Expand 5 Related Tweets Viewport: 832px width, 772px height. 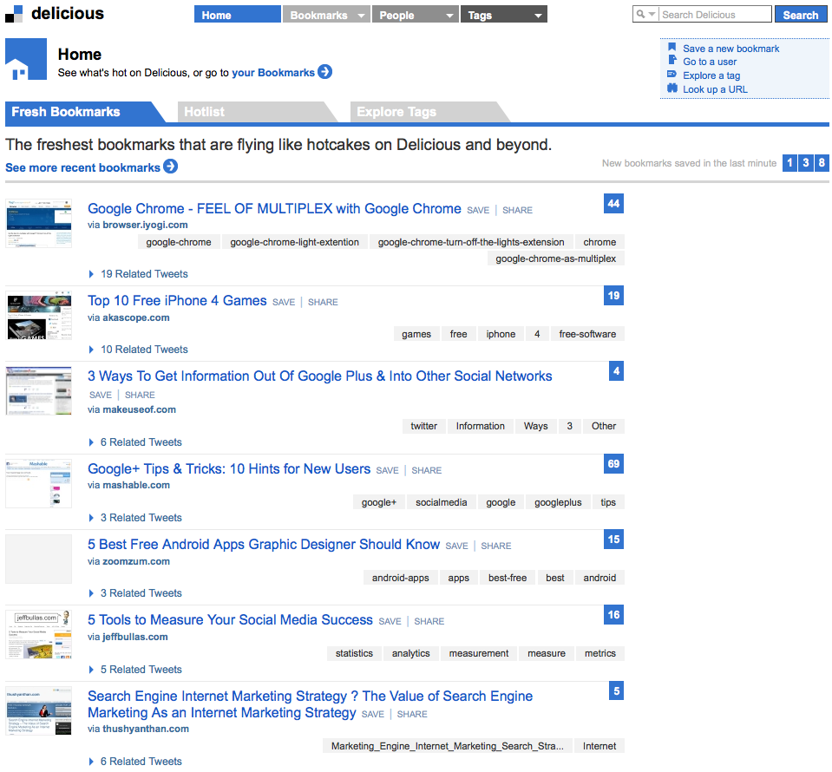pos(135,670)
